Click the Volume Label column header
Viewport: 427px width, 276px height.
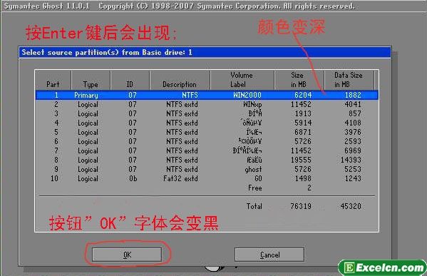tap(242, 80)
